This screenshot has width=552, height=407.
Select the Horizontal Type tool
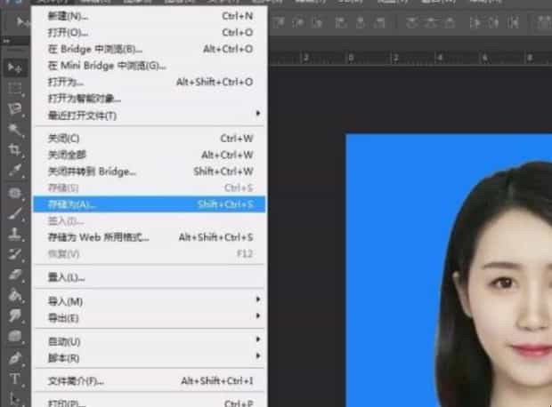click(15, 379)
